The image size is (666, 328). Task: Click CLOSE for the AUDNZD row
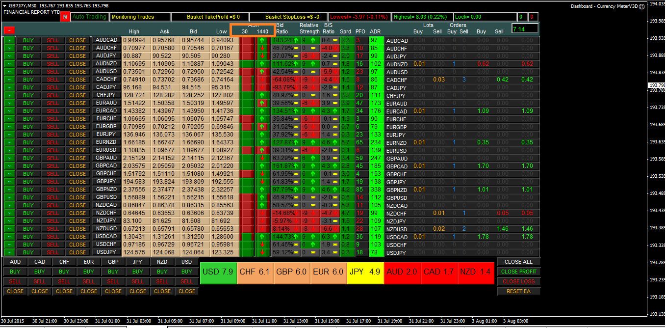coord(77,64)
